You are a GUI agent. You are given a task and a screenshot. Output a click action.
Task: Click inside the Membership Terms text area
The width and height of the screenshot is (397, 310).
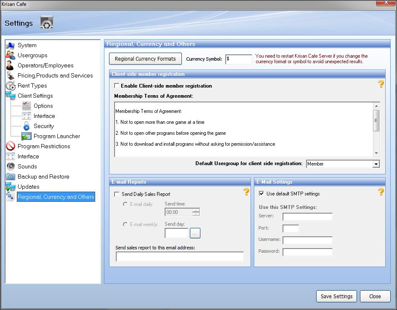(x=244, y=129)
